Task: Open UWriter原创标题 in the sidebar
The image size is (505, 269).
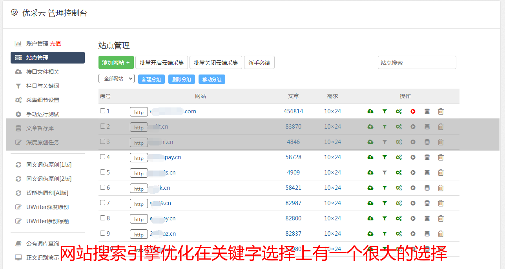Action: tap(47, 221)
